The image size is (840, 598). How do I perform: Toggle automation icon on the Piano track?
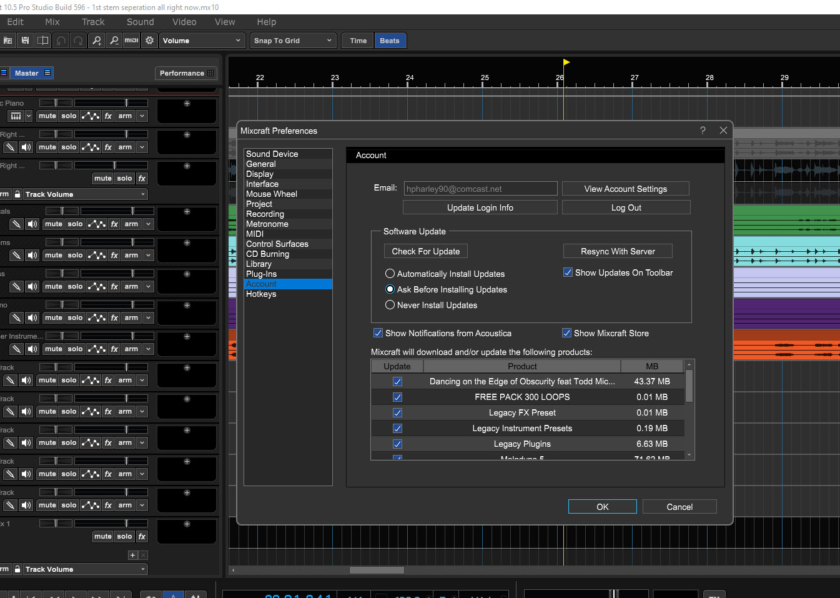tap(91, 116)
